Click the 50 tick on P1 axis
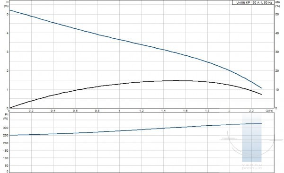The width and height of the screenshot is (284, 173). click(x=7, y=165)
